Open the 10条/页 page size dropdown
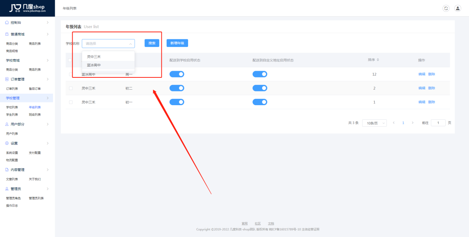This screenshot has width=469, height=237. click(374, 123)
